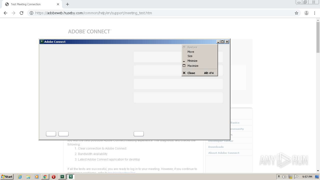Go back in Chrome
This screenshot has height=180, width=320.
coord(5,13)
